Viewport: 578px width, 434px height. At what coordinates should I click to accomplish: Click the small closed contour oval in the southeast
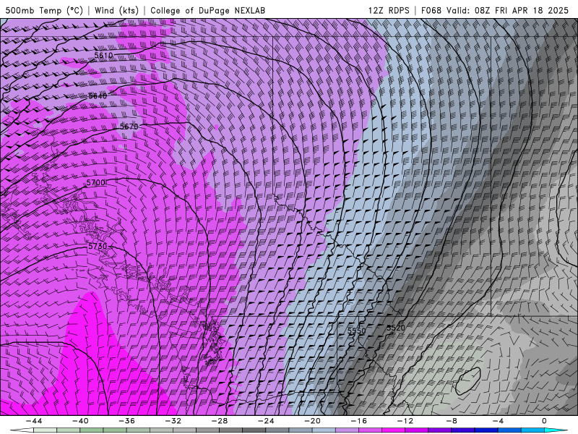[x=467, y=381]
